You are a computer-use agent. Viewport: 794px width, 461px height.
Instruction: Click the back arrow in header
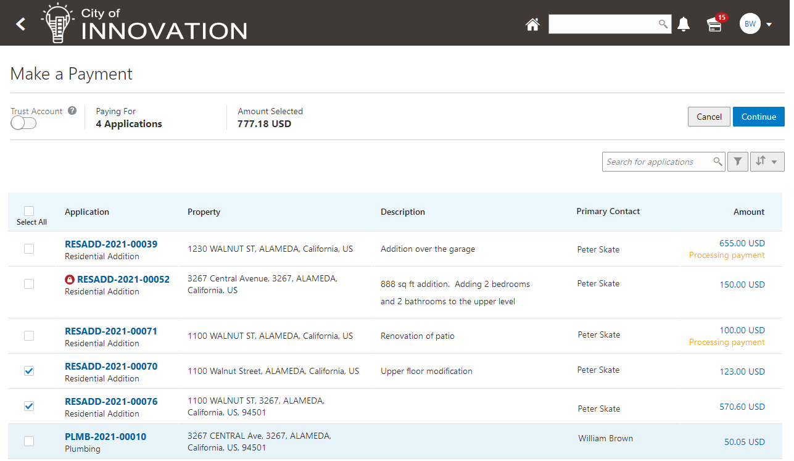point(21,24)
